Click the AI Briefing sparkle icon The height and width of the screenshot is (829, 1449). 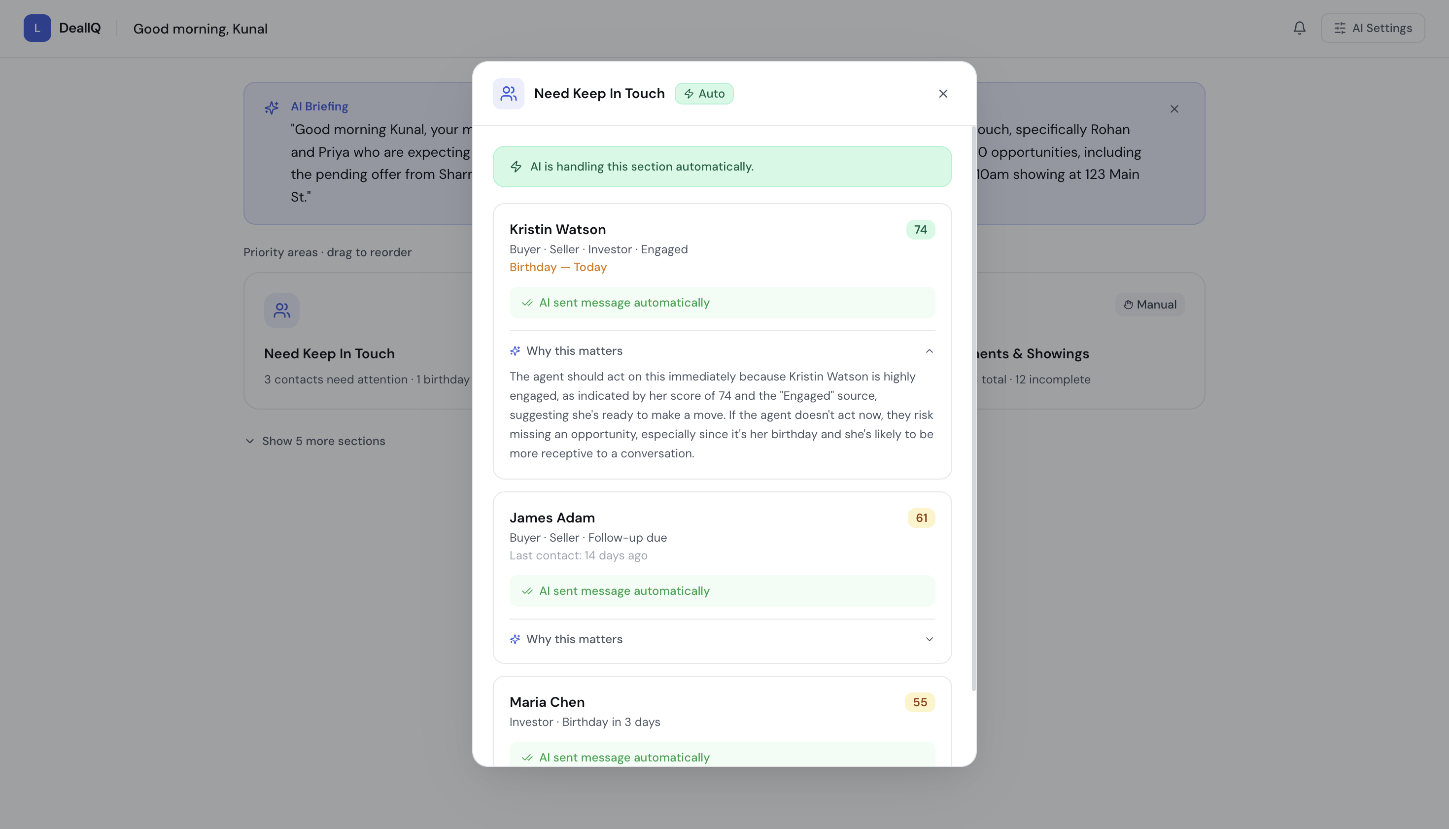tap(272, 107)
